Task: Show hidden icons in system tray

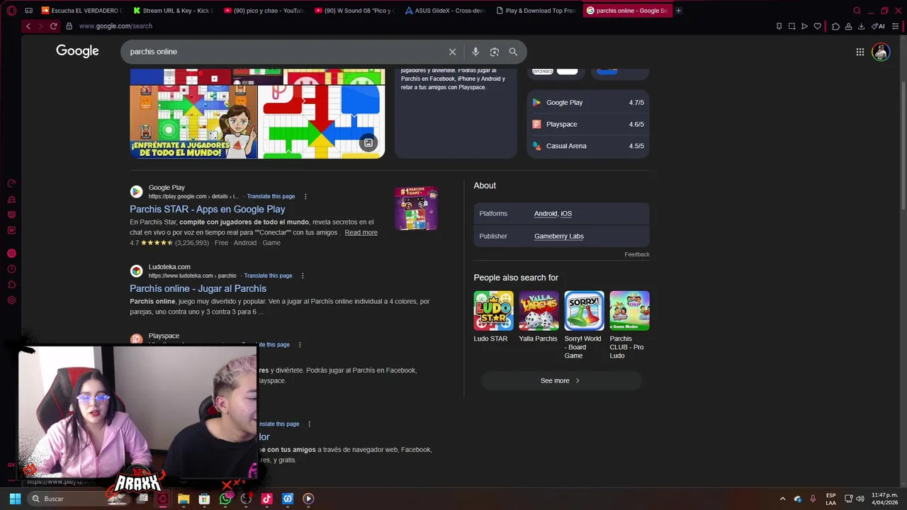Action: pyautogui.click(x=782, y=499)
